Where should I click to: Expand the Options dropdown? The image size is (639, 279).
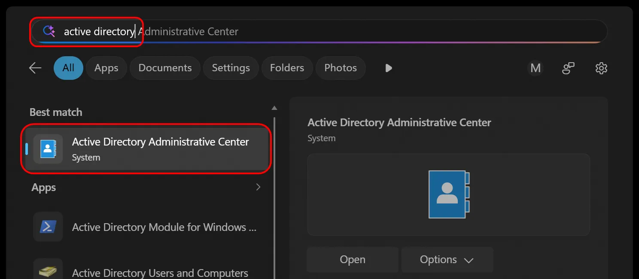click(447, 260)
